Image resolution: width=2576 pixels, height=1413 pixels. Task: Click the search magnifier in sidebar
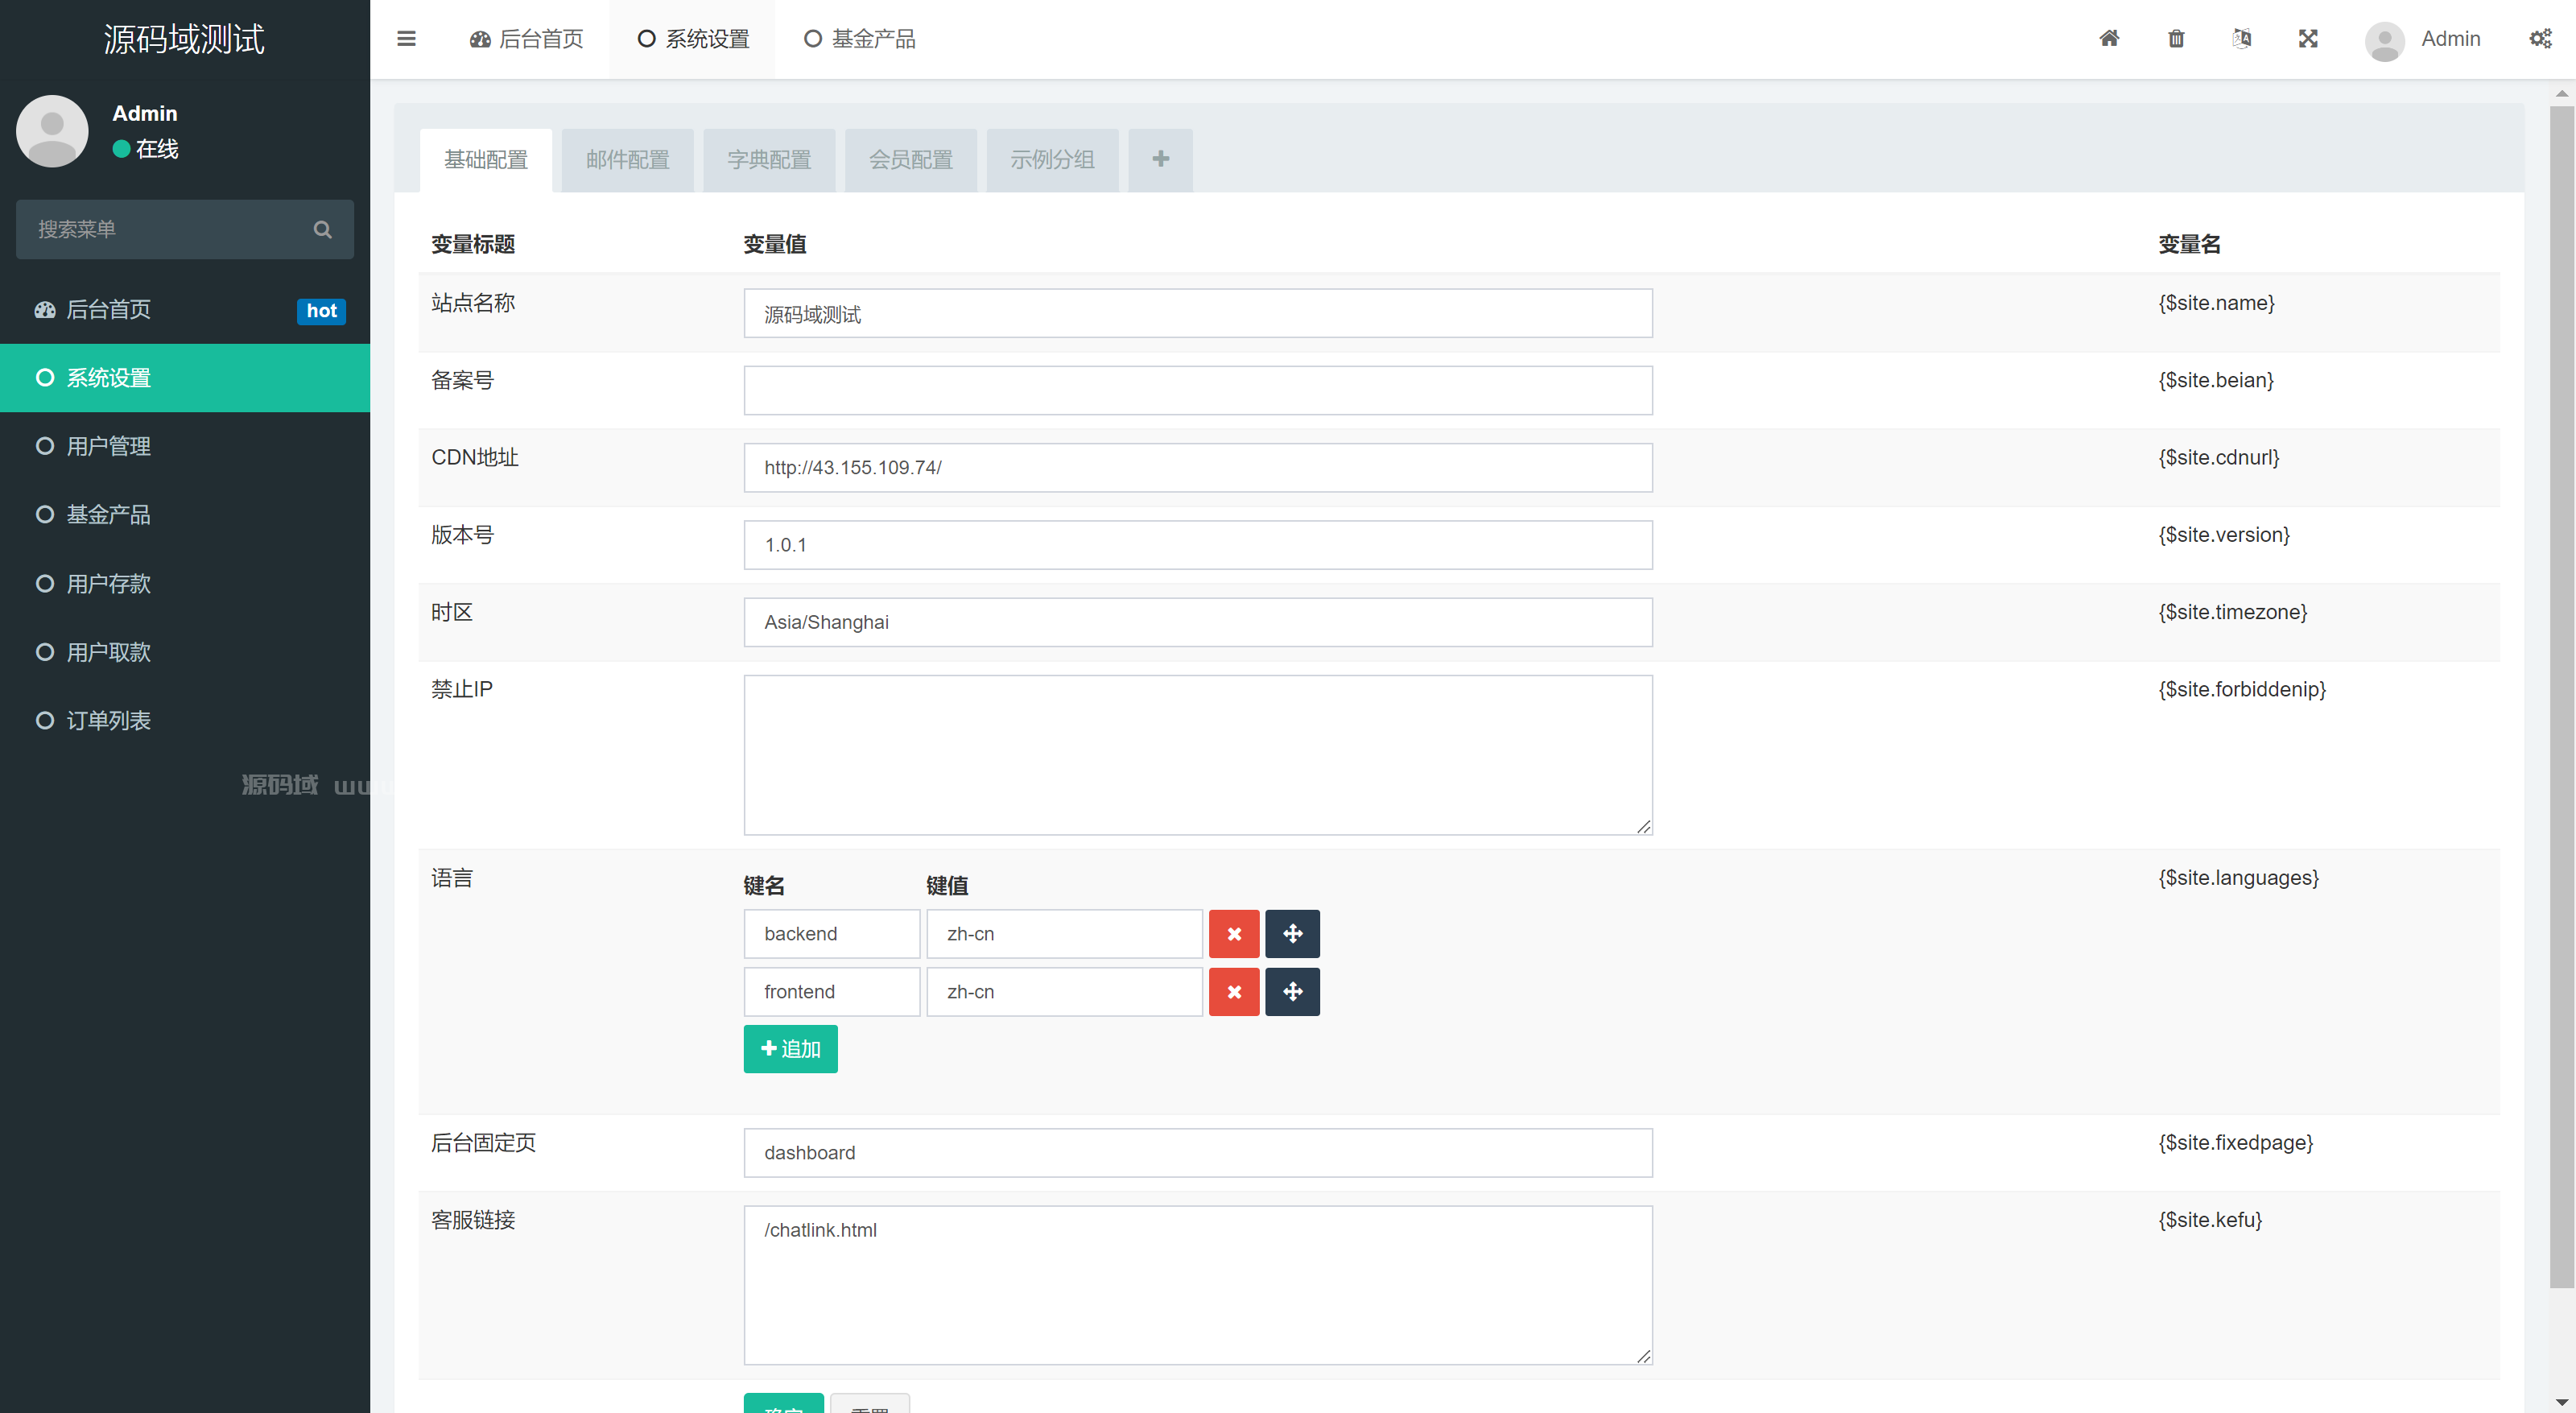point(322,229)
